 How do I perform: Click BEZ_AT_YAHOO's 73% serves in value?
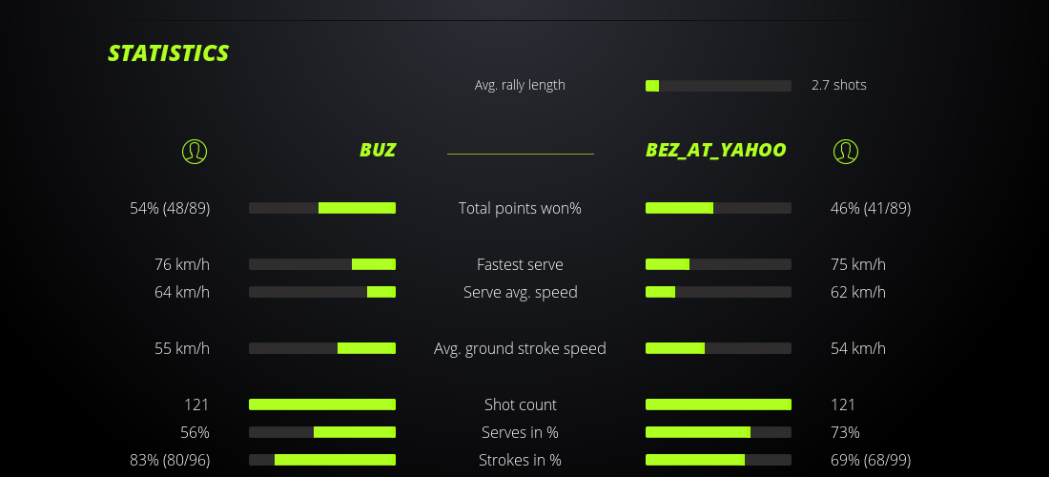pos(845,432)
